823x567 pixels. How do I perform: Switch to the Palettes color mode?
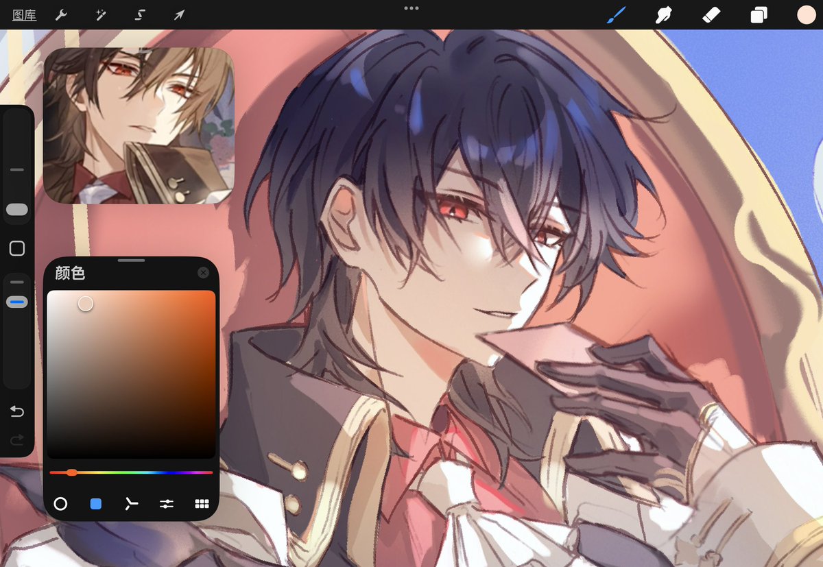pyautogui.click(x=202, y=504)
